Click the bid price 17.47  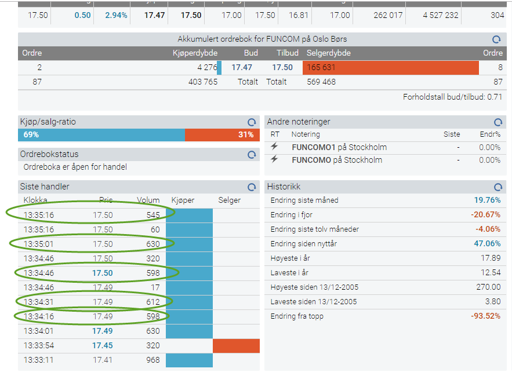point(242,68)
